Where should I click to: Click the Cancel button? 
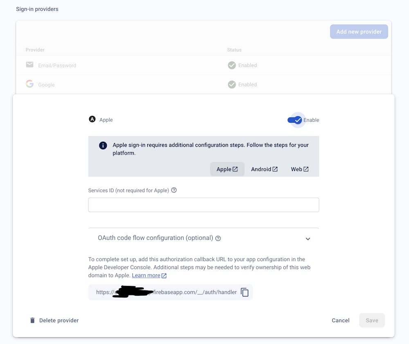click(340, 320)
